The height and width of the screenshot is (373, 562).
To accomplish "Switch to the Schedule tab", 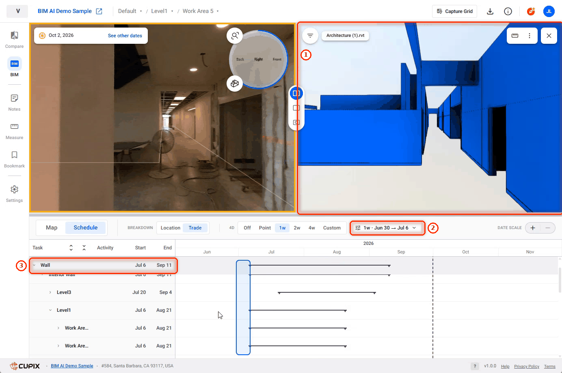I will (x=86, y=227).
